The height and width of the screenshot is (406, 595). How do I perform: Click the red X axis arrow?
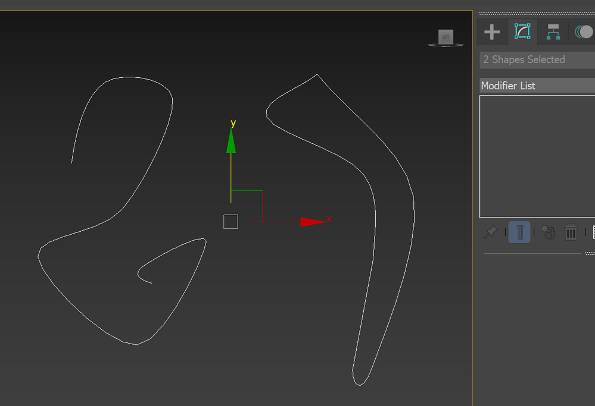(x=310, y=220)
